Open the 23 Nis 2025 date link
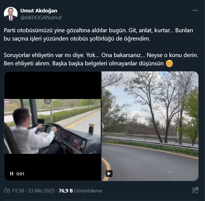This screenshot has width=205, height=201. click(x=41, y=191)
